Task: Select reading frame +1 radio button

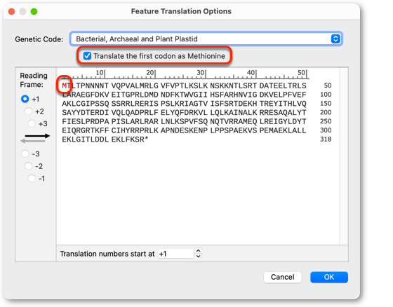Action: click(x=25, y=99)
